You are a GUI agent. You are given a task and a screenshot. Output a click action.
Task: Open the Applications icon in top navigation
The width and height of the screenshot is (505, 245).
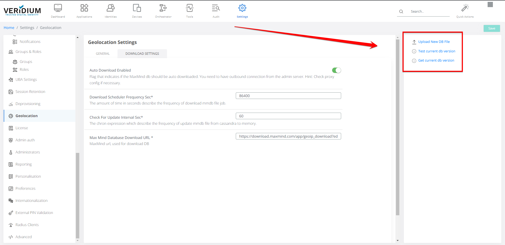[x=84, y=8]
